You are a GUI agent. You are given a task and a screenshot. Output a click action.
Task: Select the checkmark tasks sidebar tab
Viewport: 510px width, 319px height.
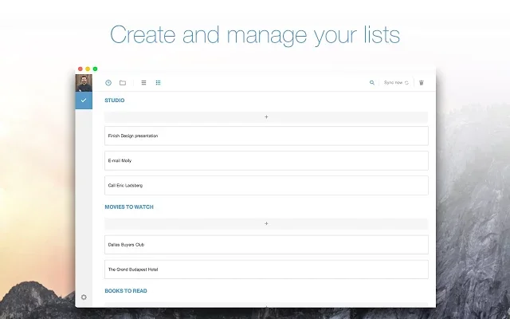coord(84,100)
